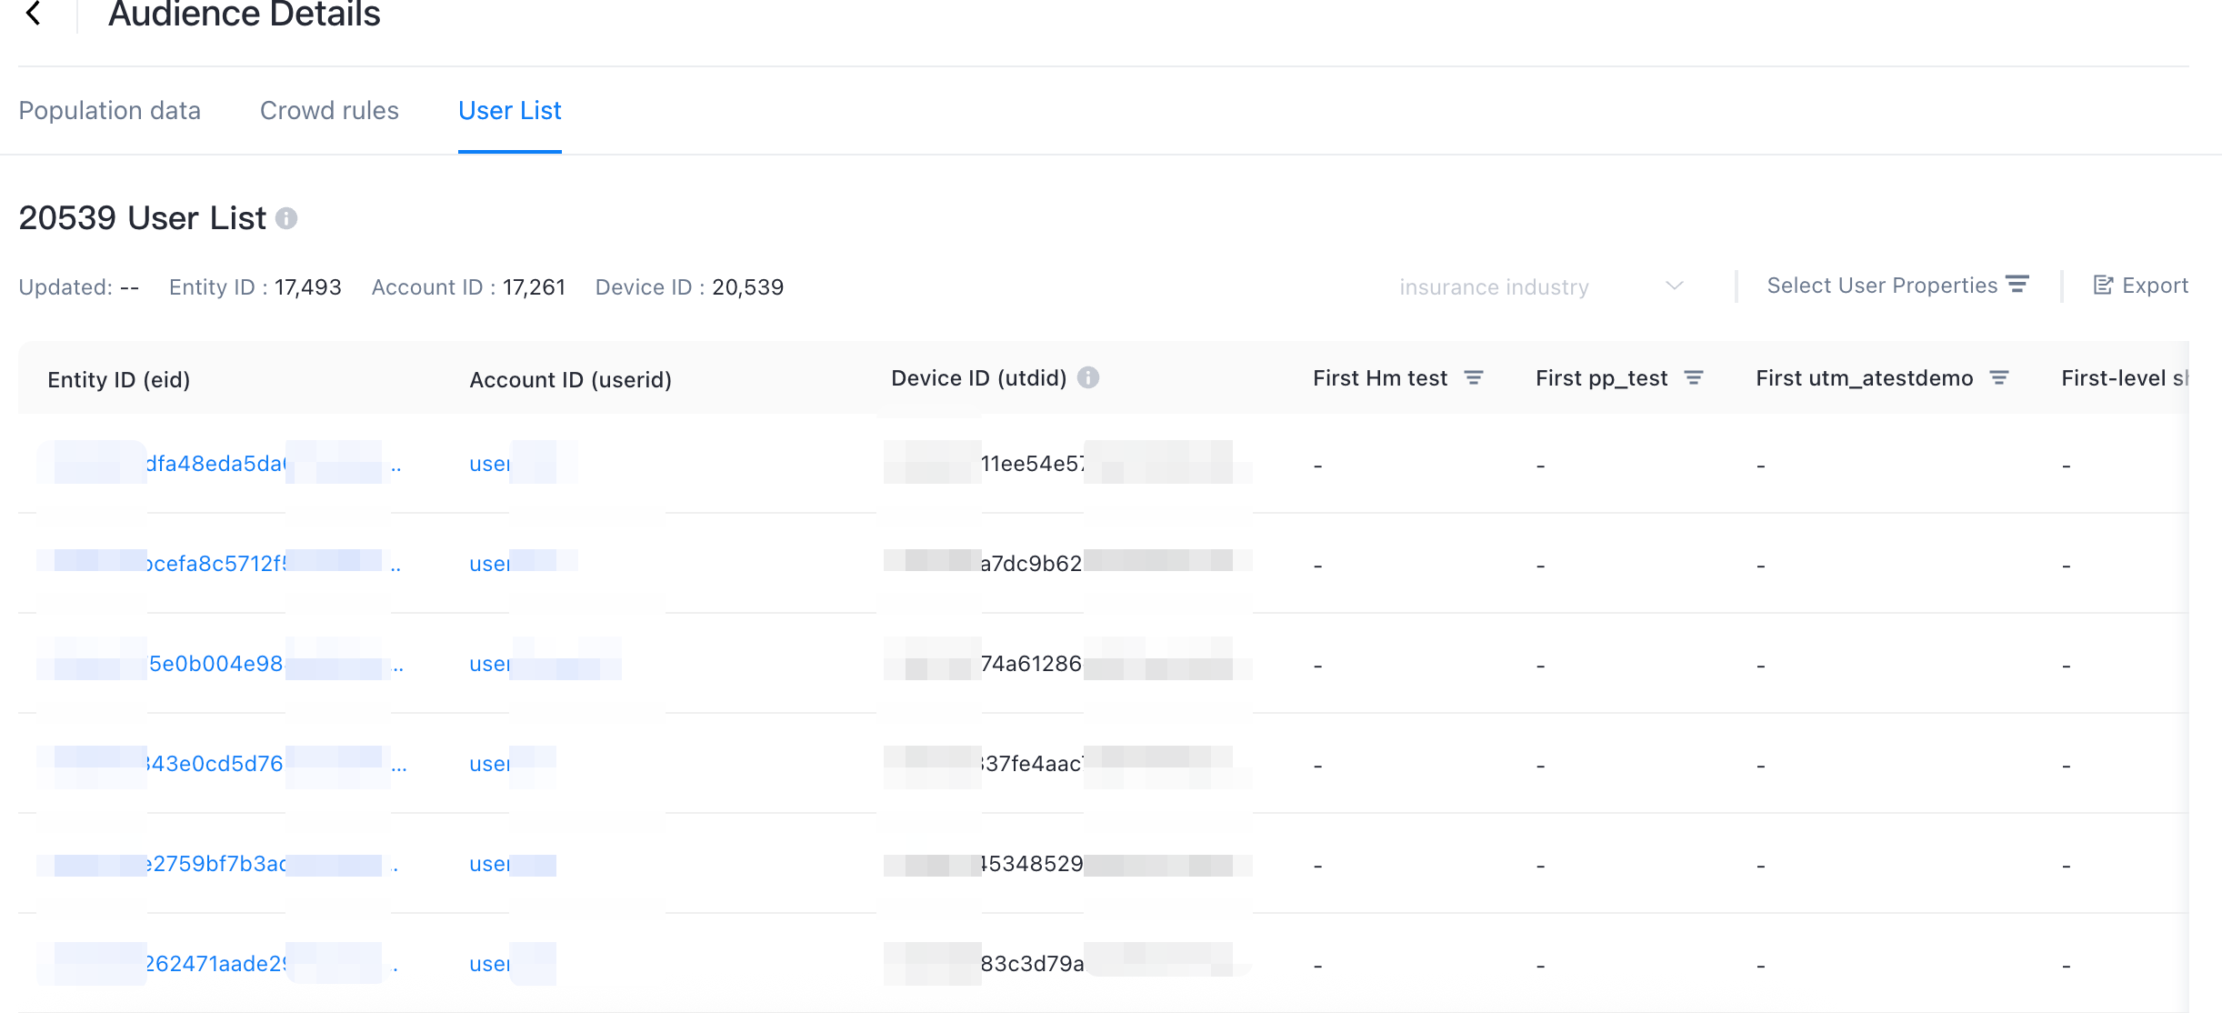Screen dimensions: 2222x1013
Task: Click device ID cell 83c3d79a
Action: 1068,964
